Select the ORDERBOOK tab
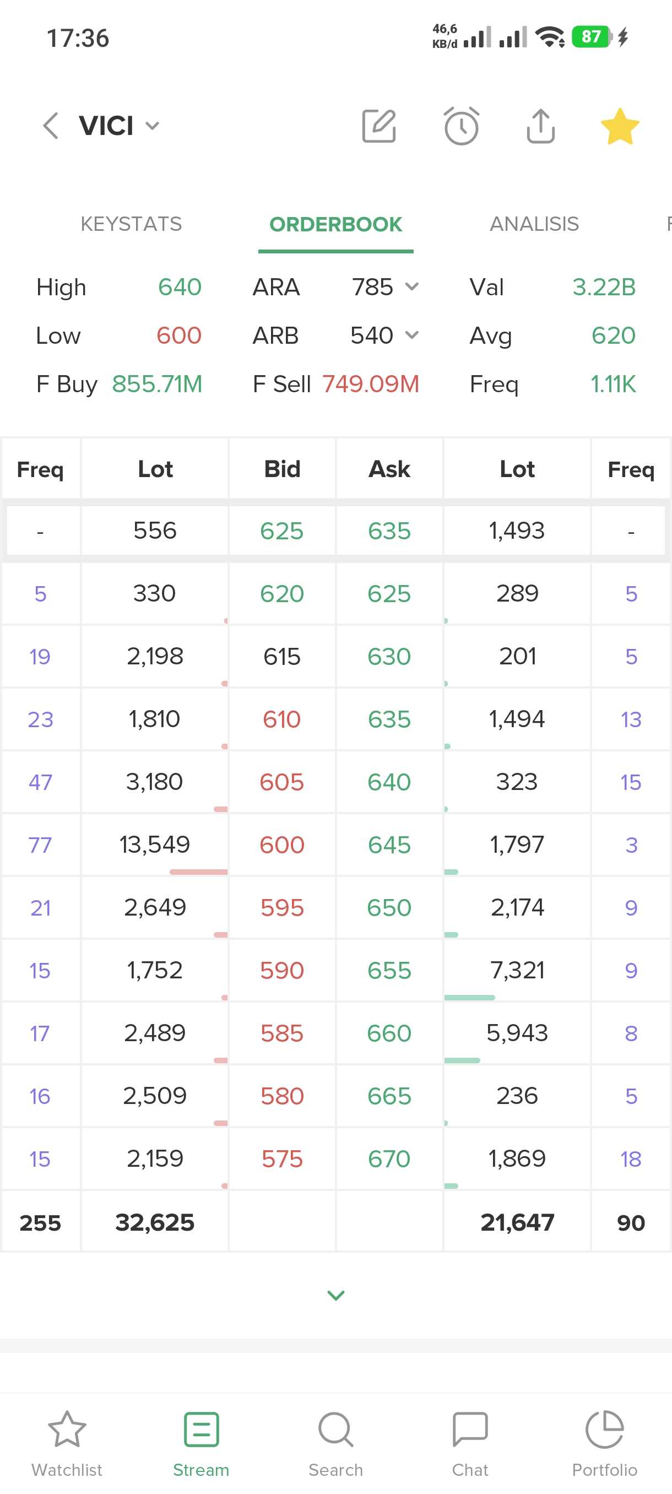 335,224
